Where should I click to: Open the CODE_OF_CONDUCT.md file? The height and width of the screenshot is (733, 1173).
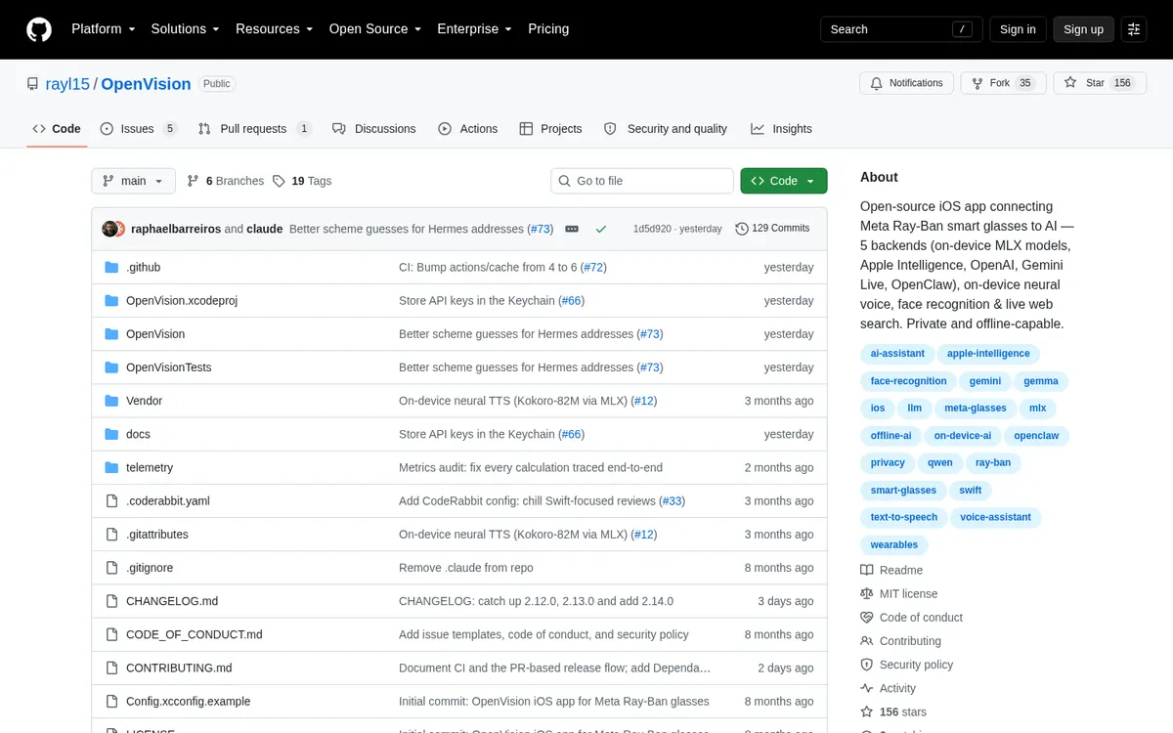[195, 634]
